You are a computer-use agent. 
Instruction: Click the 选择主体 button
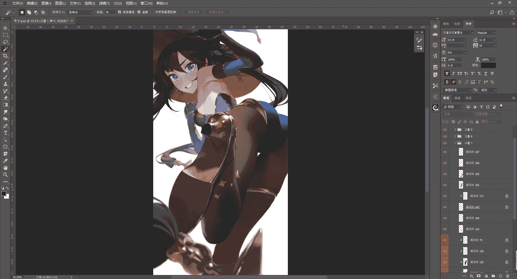(x=193, y=12)
